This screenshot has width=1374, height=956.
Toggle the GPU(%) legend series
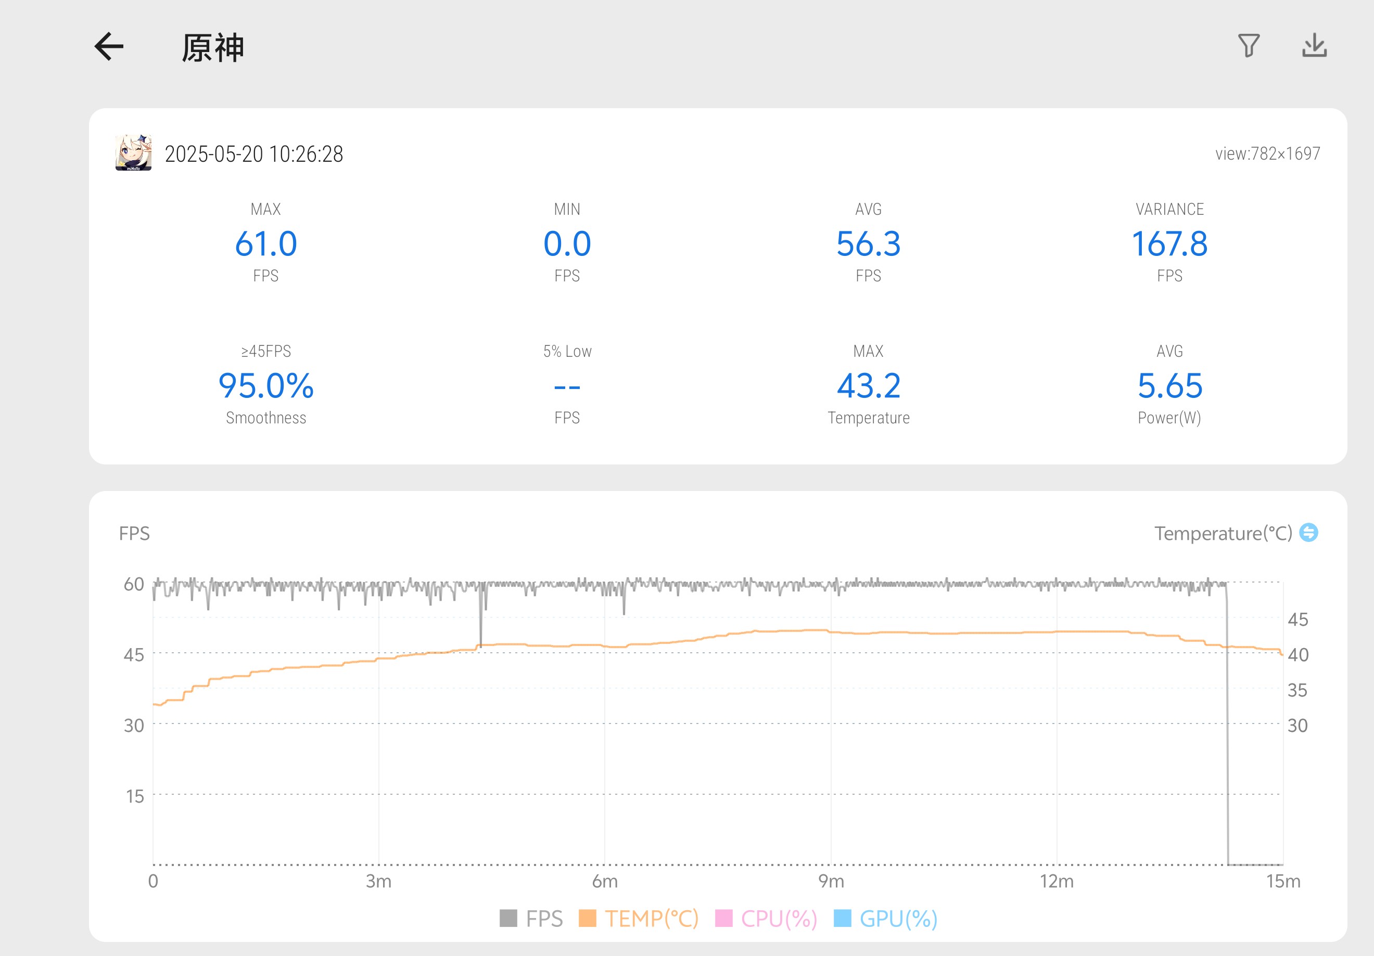click(x=886, y=919)
